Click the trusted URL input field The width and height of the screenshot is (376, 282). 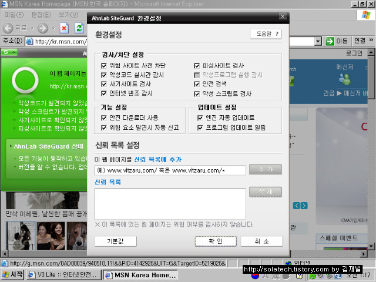coord(170,170)
